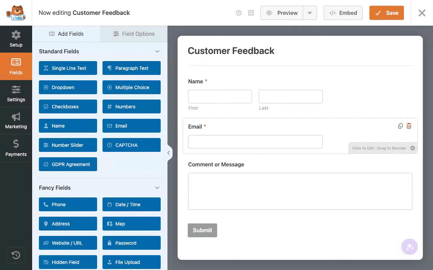Collapse the sidebar panel with arrow toggle
Screen dimensions: 433x270
point(169,153)
